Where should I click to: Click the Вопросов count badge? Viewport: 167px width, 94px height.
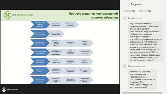pyautogui.click(x=133, y=11)
